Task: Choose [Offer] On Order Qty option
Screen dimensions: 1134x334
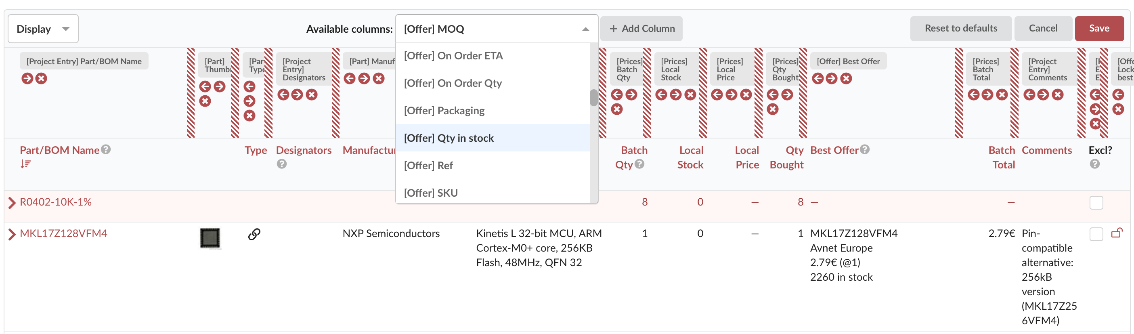Action: [493, 83]
